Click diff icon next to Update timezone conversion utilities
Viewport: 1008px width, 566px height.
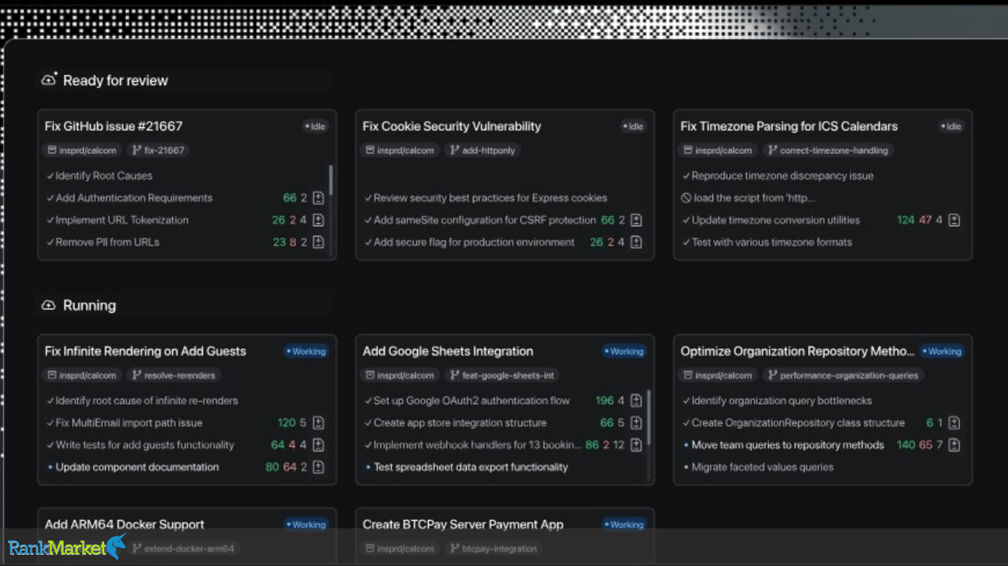[x=954, y=220]
